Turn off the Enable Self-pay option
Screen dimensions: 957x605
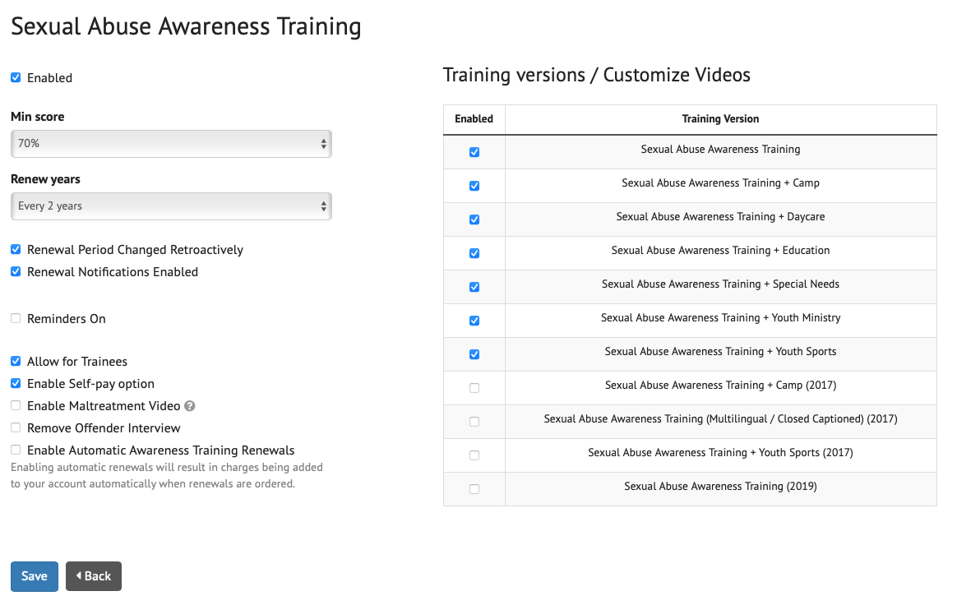point(15,383)
